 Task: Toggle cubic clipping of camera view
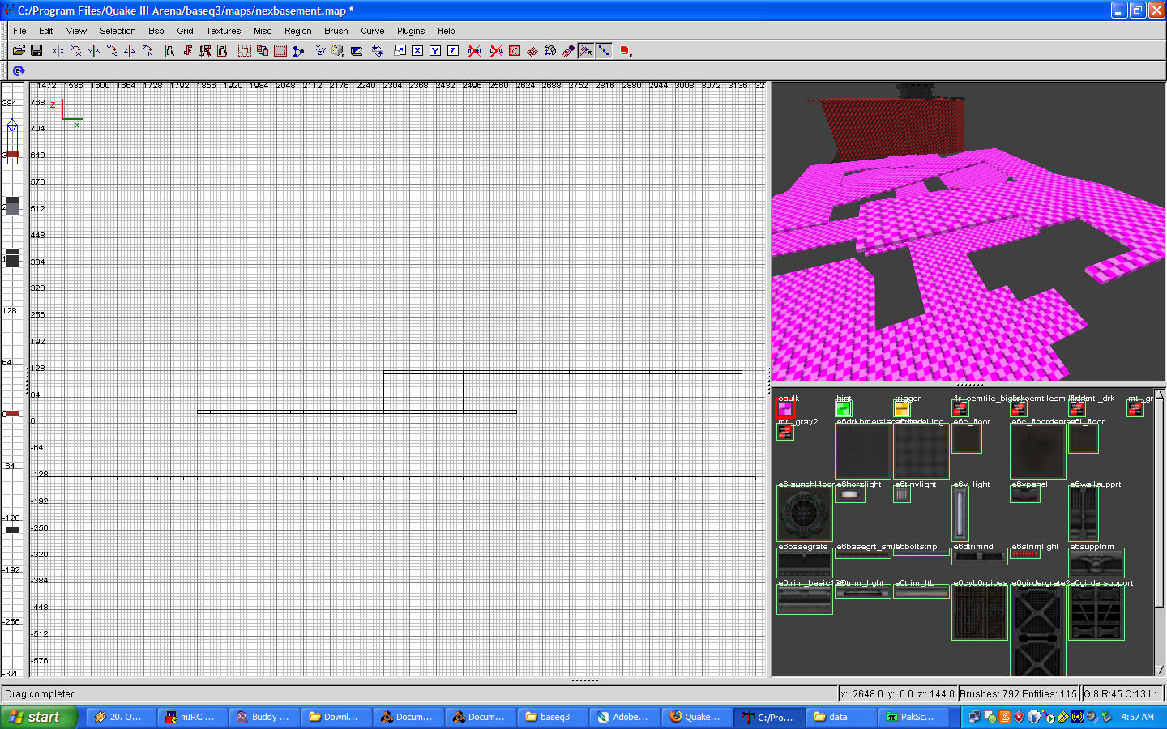point(356,50)
